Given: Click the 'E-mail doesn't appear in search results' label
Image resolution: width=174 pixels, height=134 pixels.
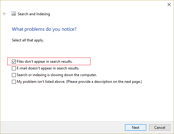Looking at the screenshot, I should click(48, 68).
